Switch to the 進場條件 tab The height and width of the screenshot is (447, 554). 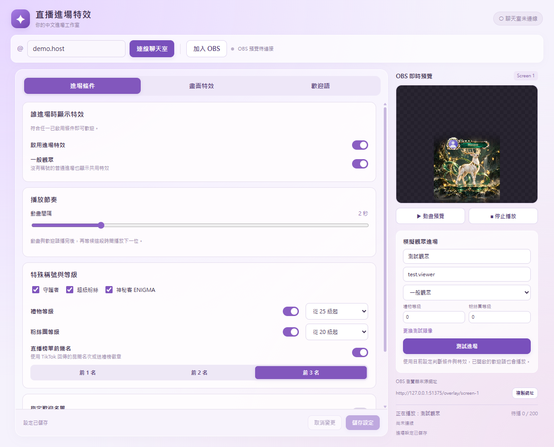[x=83, y=86]
